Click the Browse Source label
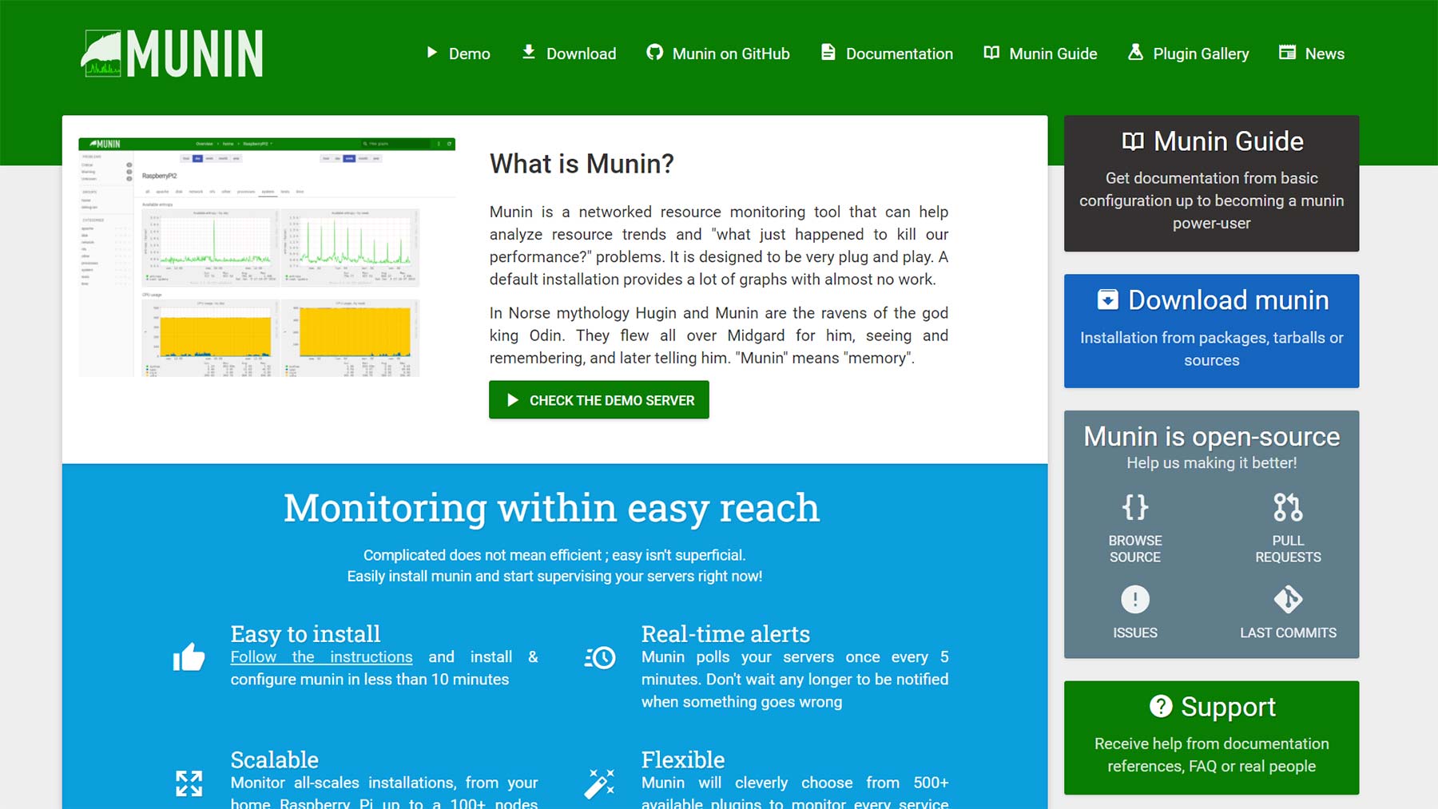This screenshot has height=809, width=1438. [1135, 549]
